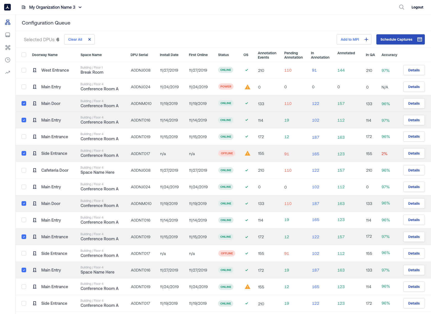Click the Schedule Captures button
This screenshot has height=314, width=431.
[400, 39]
